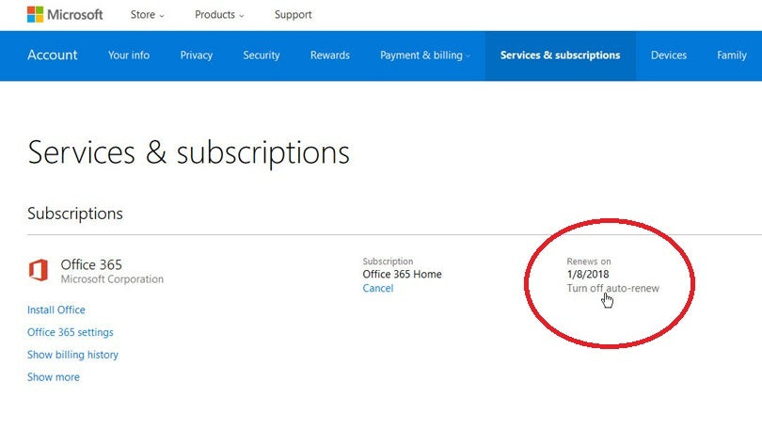Open the Devices tab

click(669, 56)
